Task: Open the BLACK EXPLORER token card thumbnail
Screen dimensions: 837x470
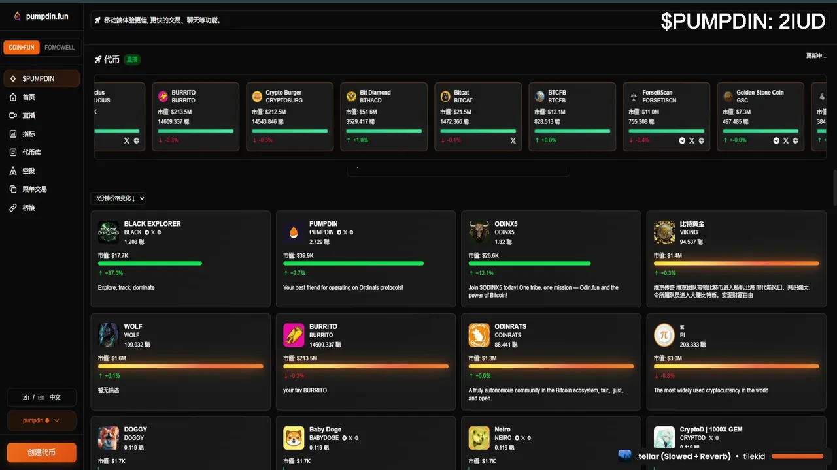Action: (x=109, y=232)
